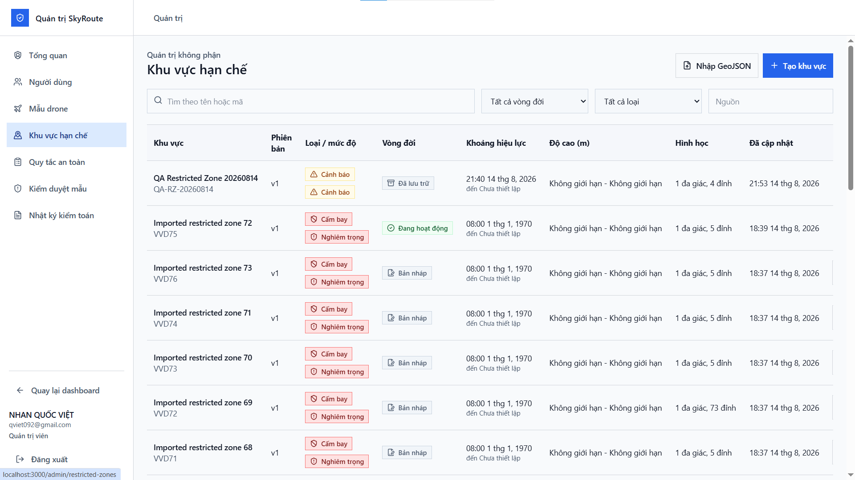Select row QA Restricted Zone 20260814
The height and width of the screenshot is (480, 855).
[490, 183]
